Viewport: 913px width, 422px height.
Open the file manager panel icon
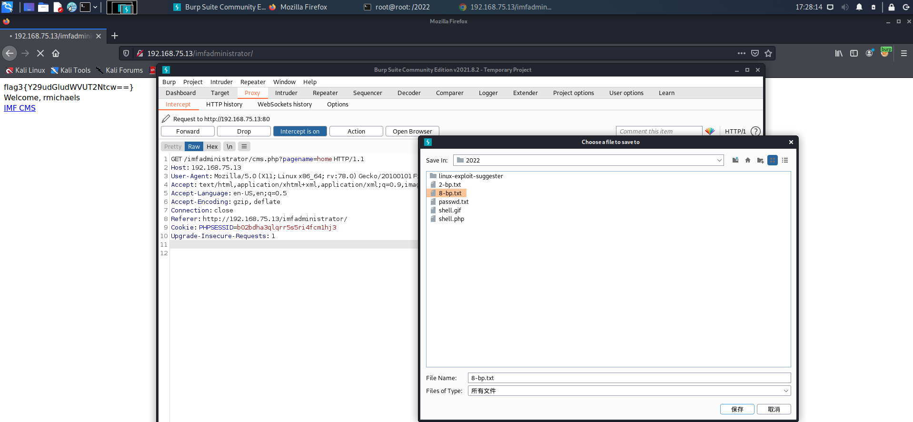pyautogui.click(x=43, y=7)
